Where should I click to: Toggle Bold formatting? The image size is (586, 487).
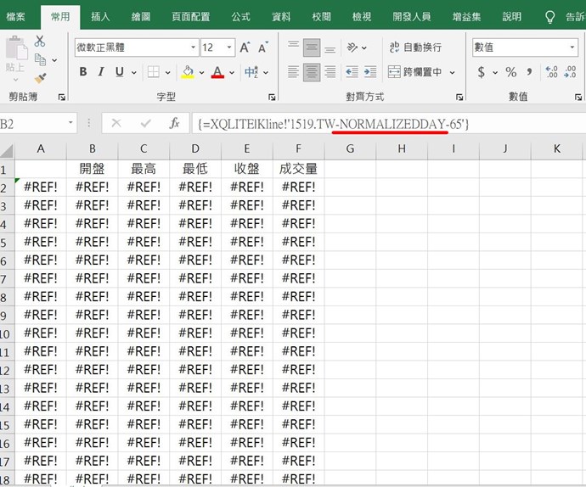pos(83,72)
